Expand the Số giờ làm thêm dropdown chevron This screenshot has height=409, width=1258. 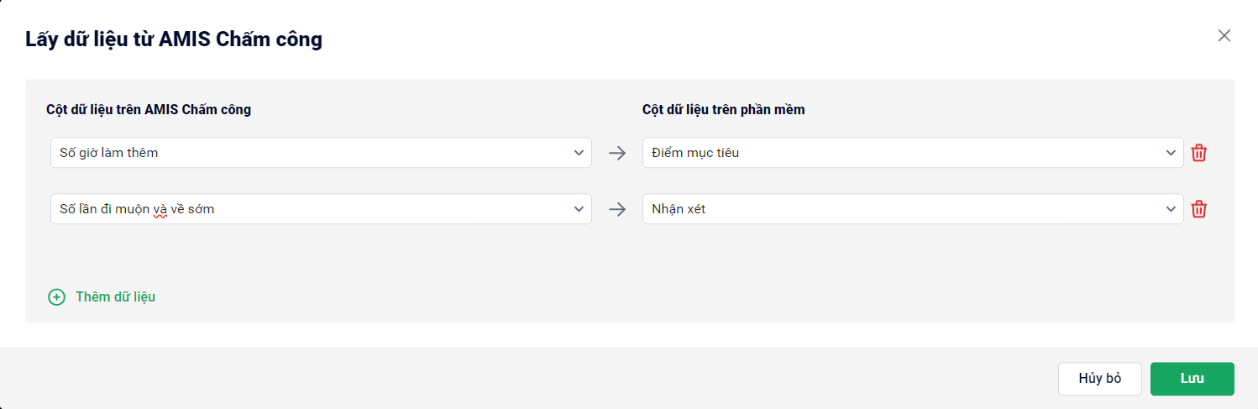pyautogui.click(x=579, y=153)
